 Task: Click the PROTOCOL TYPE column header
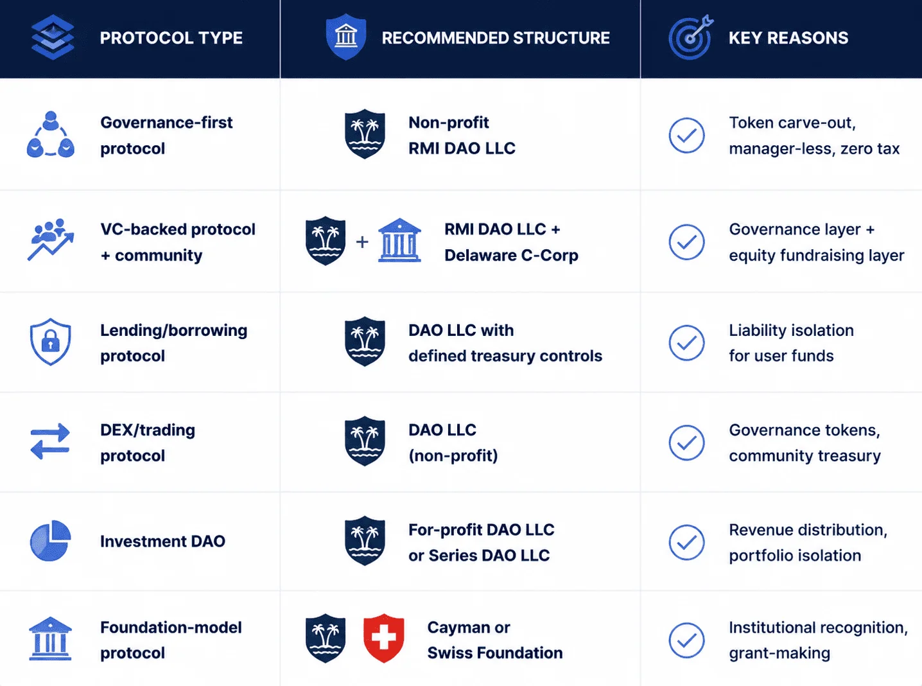(x=171, y=38)
